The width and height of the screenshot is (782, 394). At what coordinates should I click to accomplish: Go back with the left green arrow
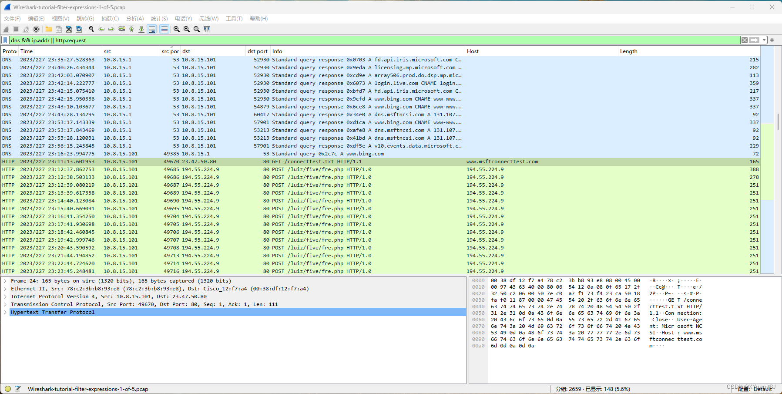point(101,29)
